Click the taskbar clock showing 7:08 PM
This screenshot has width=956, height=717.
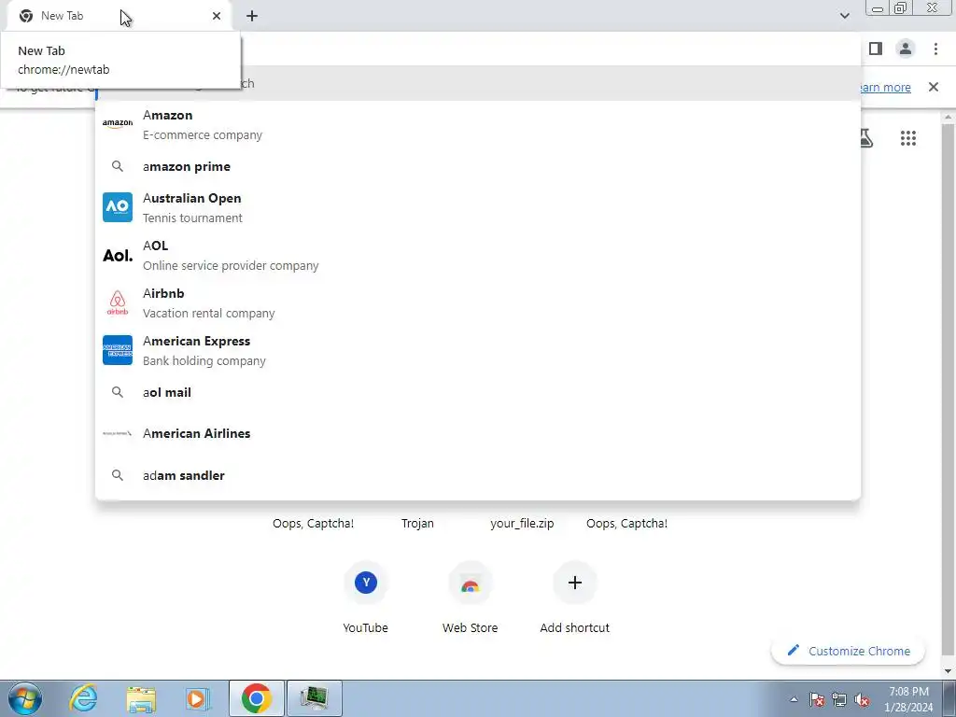(x=908, y=699)
